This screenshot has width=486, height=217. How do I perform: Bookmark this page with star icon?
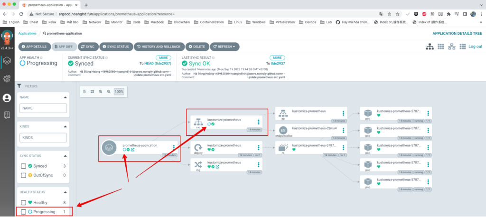point(397,14)
